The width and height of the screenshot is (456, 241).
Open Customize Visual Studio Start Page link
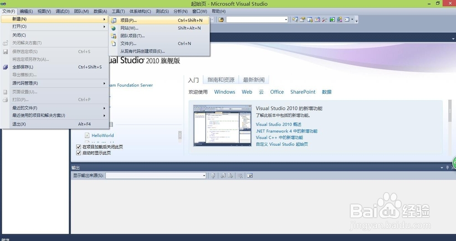pyautogui.click(x=282, y=144)
